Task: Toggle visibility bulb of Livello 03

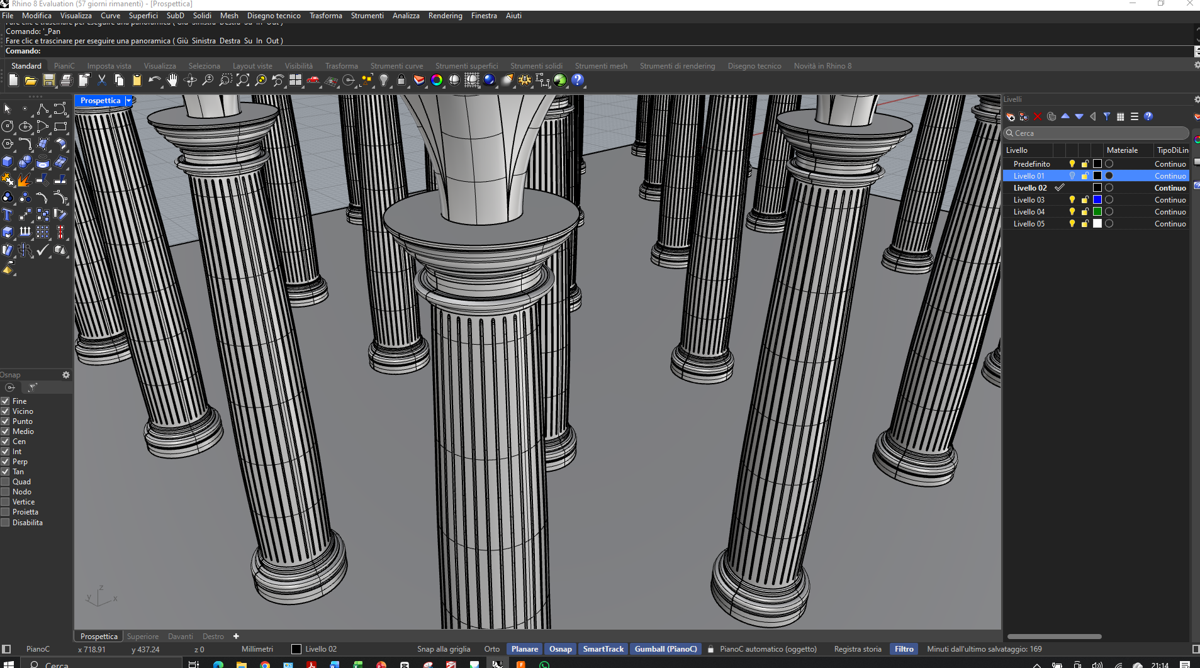Action: pyautogui.click(x=1072, y=200)
